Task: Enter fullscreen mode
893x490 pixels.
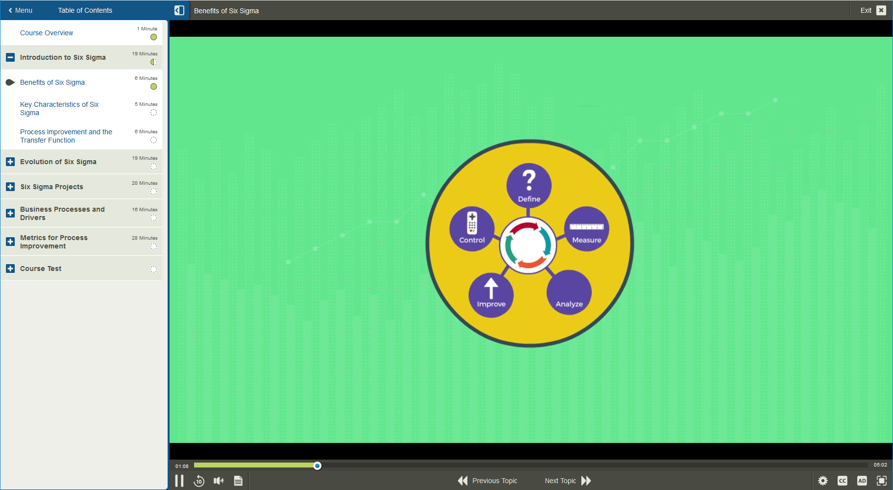Action: [882, 481]
